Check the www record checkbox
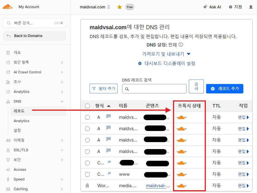 click(87, 174)
